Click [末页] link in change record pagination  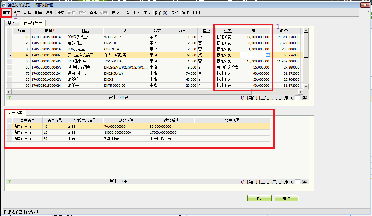(x=288, y=182)
